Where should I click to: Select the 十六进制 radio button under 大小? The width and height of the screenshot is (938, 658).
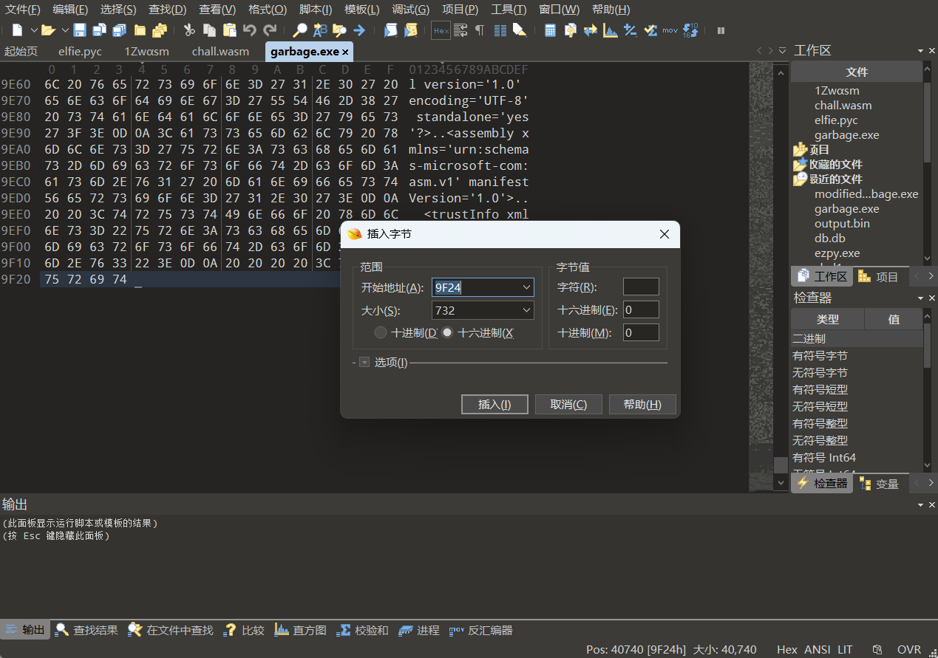coord(447,332)
